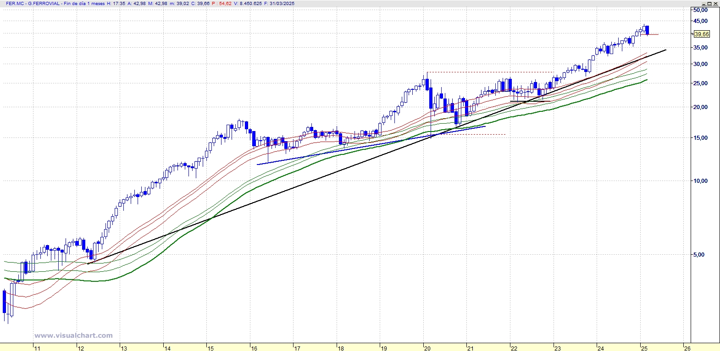Click year 21 on the time axis
The height and width of the screenshot is (351, 720).
pyautogui.click(x=471, y=348)
